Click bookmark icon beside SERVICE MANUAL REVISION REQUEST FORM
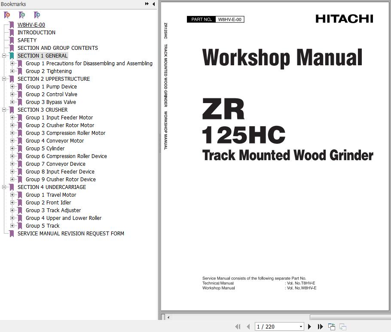This screenshot has height=332, width=391. coord(12,234)
